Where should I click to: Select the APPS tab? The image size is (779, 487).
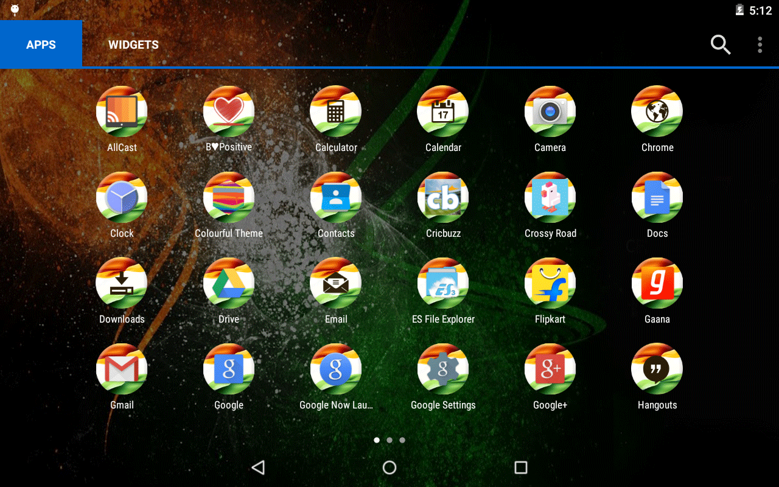click(x=41, y=44)
